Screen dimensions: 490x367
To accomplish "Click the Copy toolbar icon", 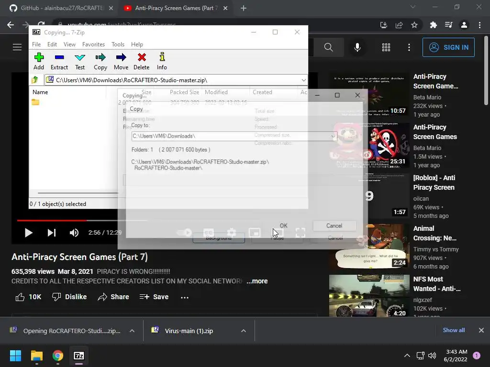I will (x=100, y=61).
